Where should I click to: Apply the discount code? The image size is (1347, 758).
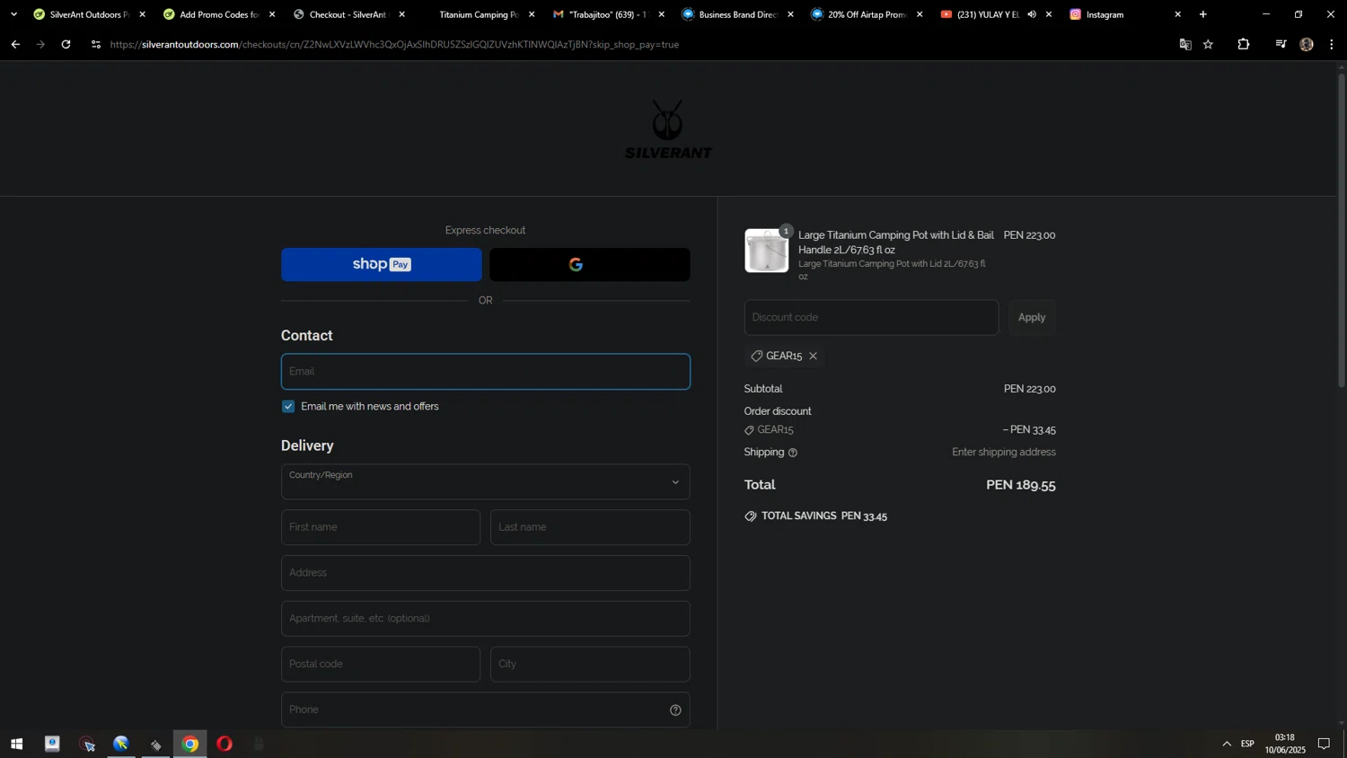(1032, 317)
